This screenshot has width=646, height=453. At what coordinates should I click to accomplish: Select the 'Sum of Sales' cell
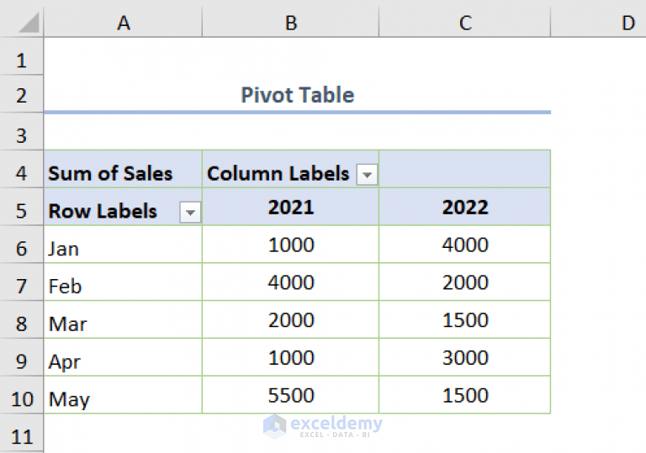123,170
